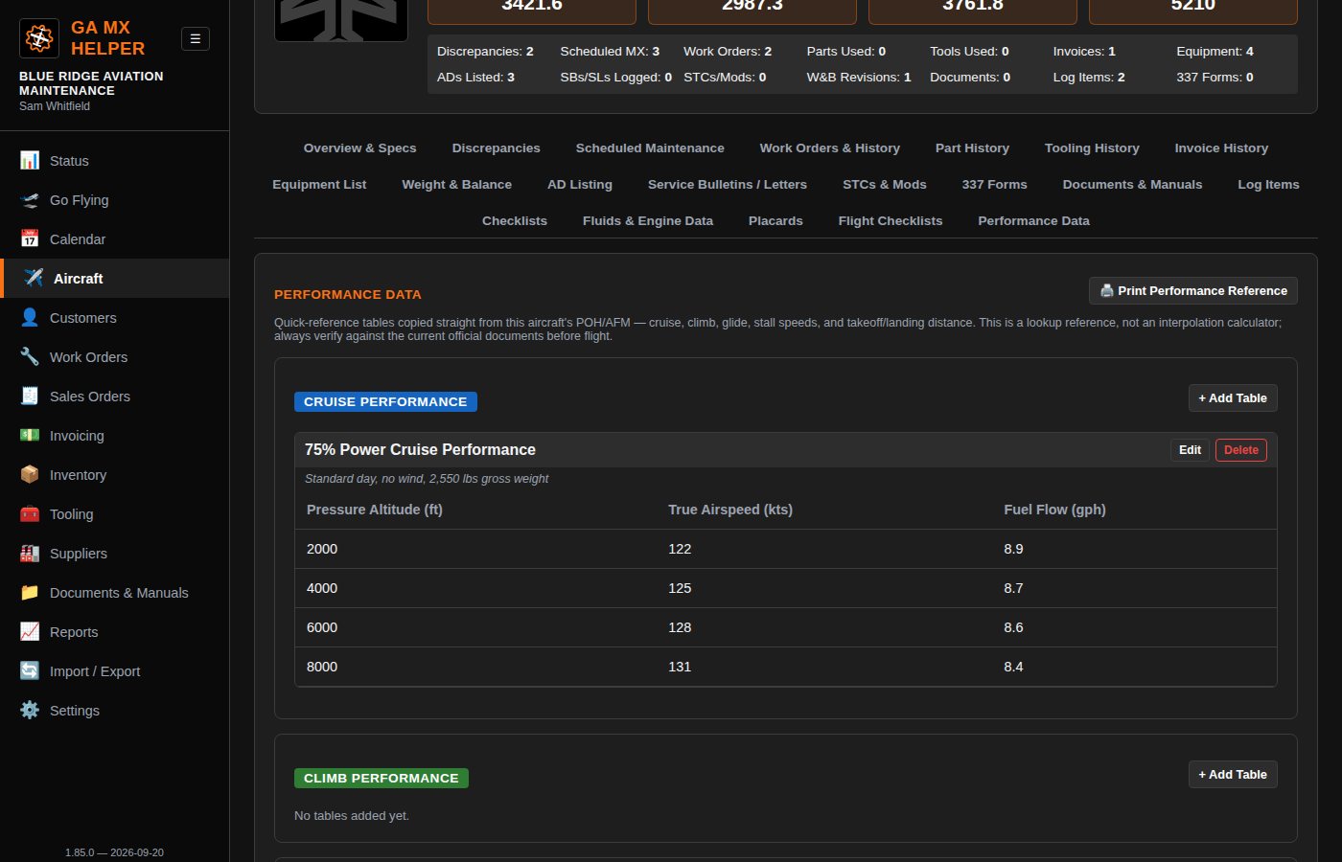
Task: Open Work Orders & History tab
Action: (x=830, y=147)
